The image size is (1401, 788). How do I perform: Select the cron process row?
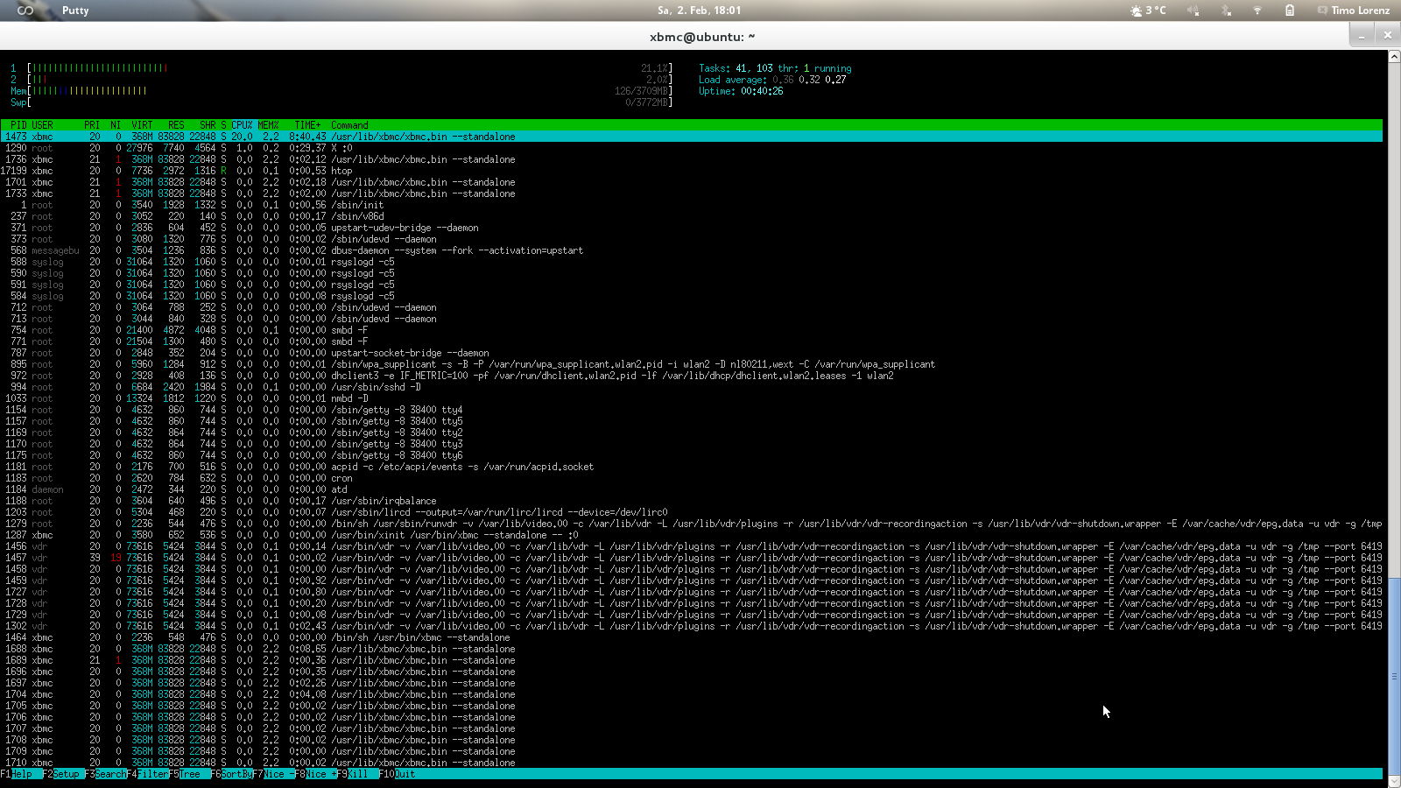692,478
